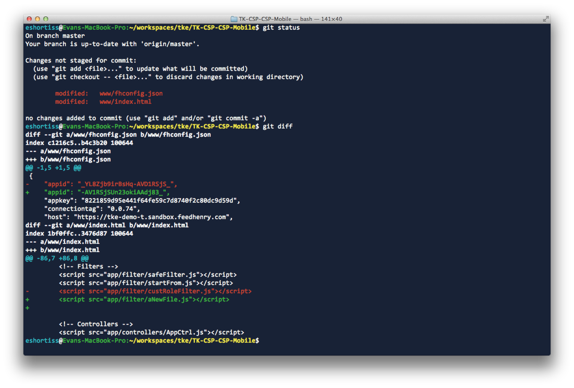574x388 pixels.
Task: Zoom the terminal with the green button
Action: [46, 19]
